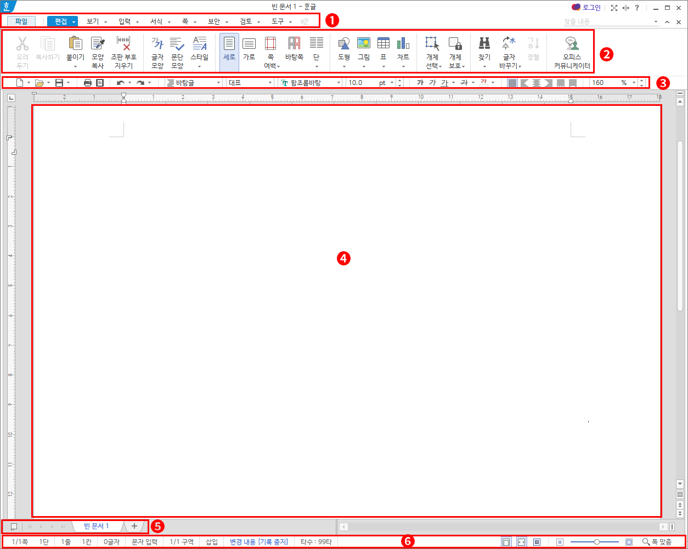Insert a chart with 차트

click(x=403, y=43)
